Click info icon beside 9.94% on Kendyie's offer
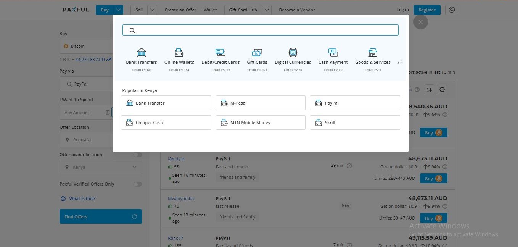This screenshot has width=518, height=247. click(x=445, y=167)
